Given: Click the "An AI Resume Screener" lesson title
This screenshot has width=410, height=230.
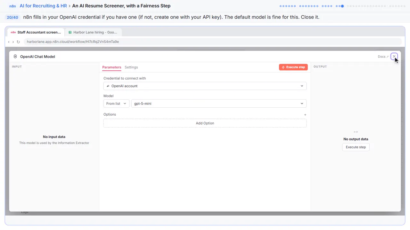Looking at the screenshot, I should tap(121, 6).
